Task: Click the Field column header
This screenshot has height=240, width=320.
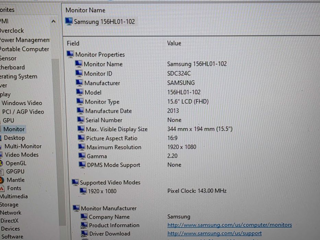Action: (73, 43)
